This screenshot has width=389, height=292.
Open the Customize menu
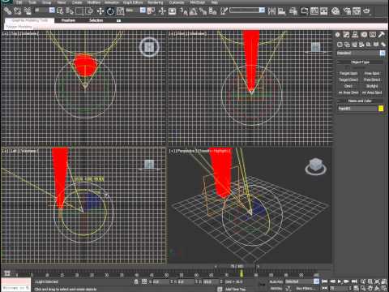pos(177,2)
